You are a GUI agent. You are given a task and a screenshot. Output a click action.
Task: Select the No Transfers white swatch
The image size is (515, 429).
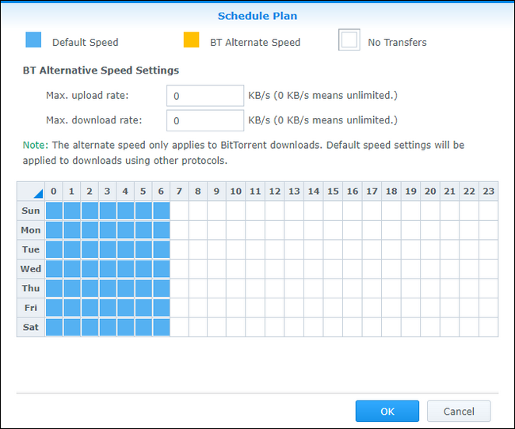(x=349, y=40)
